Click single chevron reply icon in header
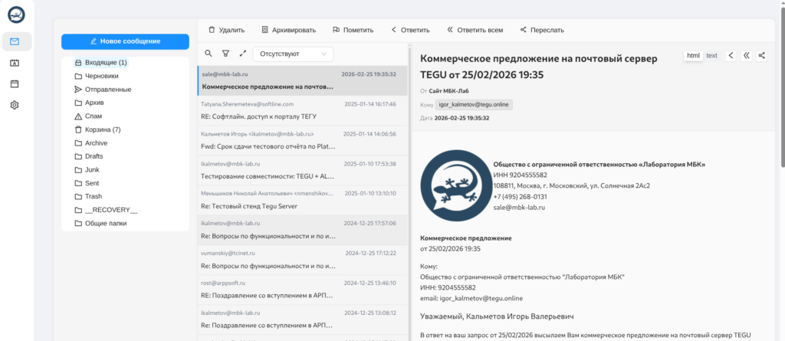The height and width of the screenshot is (341, 785). 731,55
